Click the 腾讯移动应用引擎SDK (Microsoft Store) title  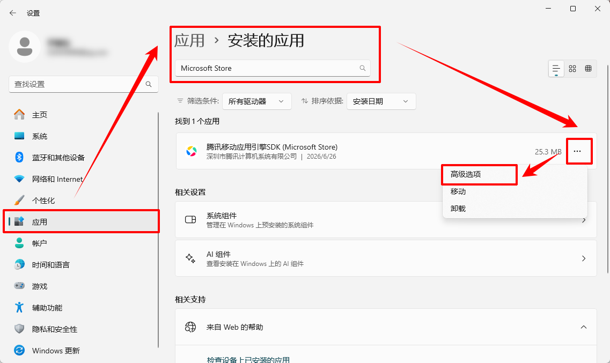tap(272, 147)
